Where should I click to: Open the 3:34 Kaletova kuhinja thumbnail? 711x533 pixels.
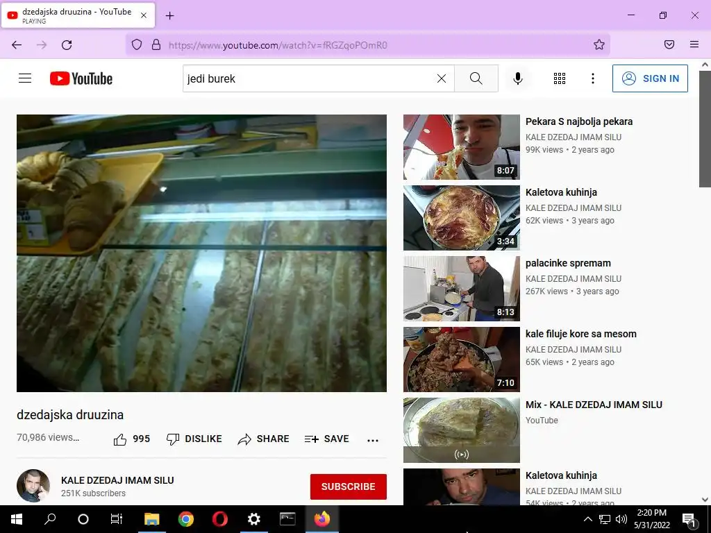[x=461, y=217]
